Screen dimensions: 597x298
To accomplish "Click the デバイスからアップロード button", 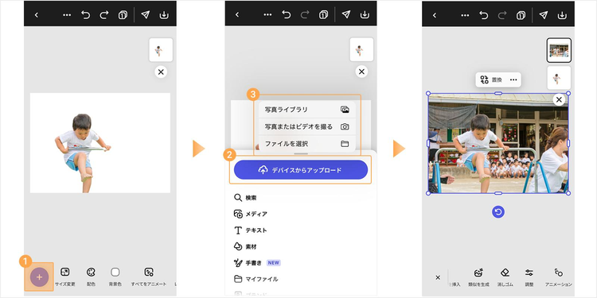I will pyautogui.click(x=301, y=170).
